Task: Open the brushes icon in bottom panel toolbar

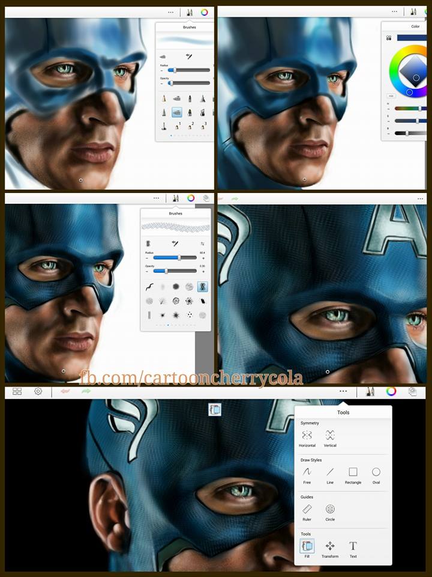Action: [370, 391]
